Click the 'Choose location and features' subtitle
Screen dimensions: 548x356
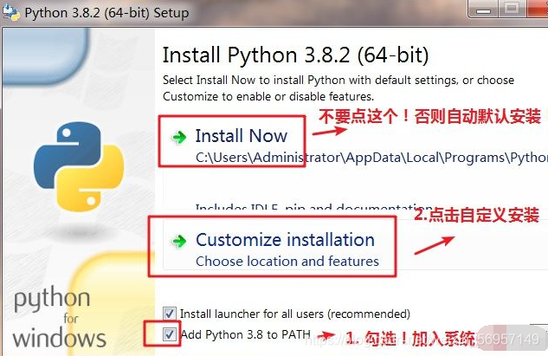click(287, 262)
